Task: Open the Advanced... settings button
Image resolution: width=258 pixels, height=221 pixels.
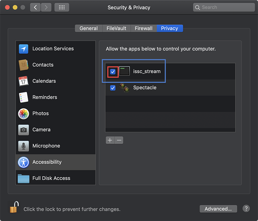Action: [x=218, y=209]
